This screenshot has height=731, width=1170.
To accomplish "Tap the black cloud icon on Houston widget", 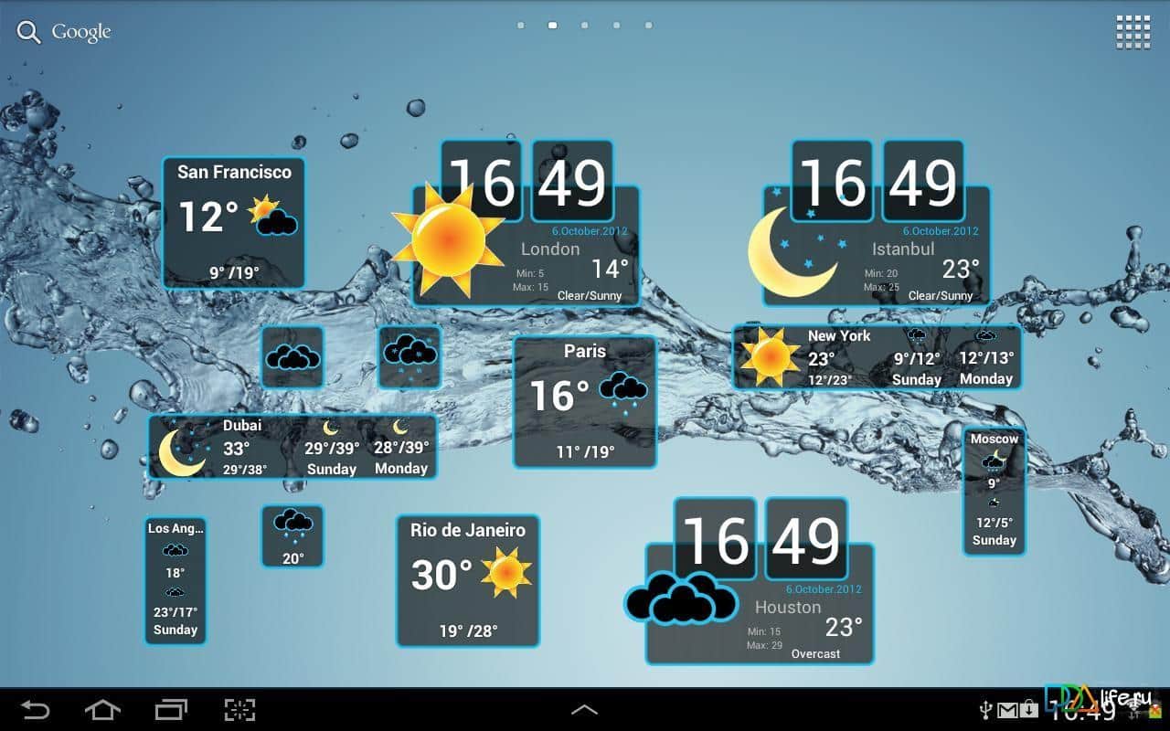I will pyautogui.click(x=681, y=599).
